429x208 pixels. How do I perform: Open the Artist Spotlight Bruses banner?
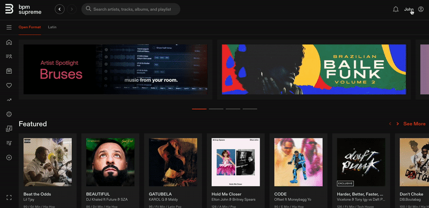115,70
